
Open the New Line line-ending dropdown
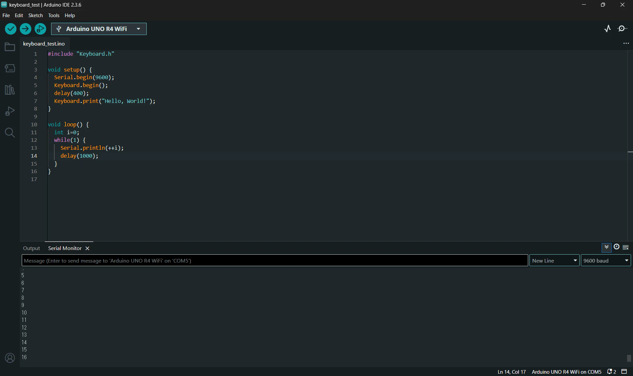[x=555, y=261]
